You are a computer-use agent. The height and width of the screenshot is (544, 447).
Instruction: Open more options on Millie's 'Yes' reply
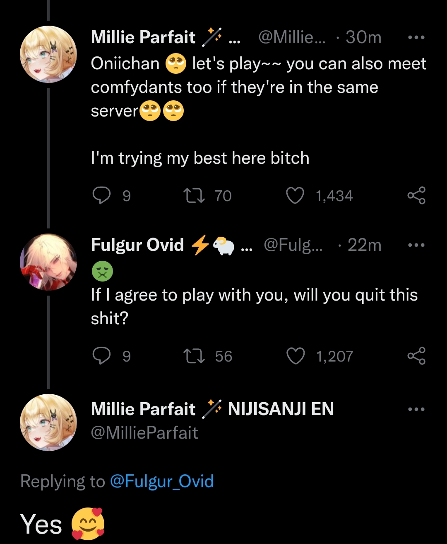[416, 410]
